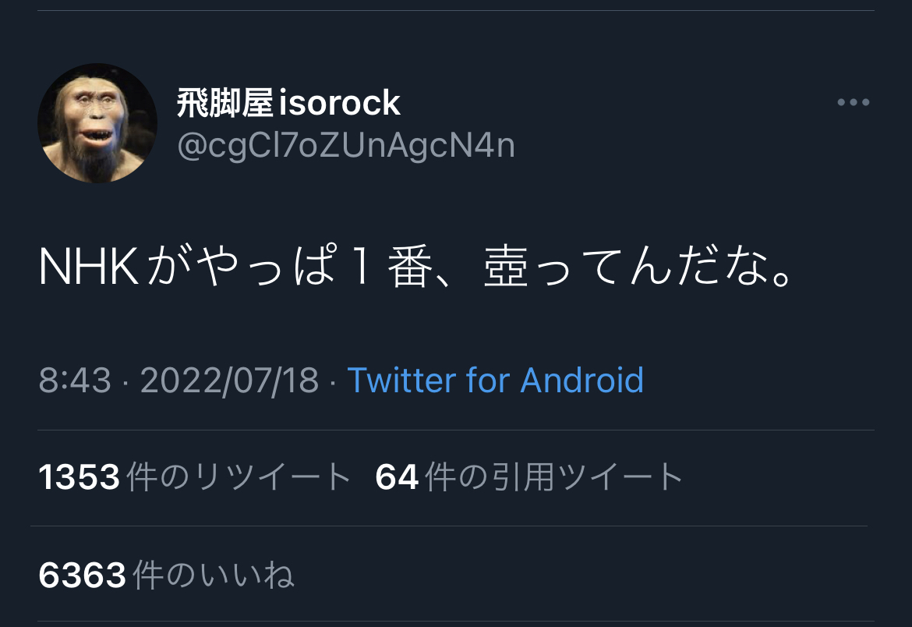Open the Twitter for Android source link
The image size is (912, 627).
[496, 380]
